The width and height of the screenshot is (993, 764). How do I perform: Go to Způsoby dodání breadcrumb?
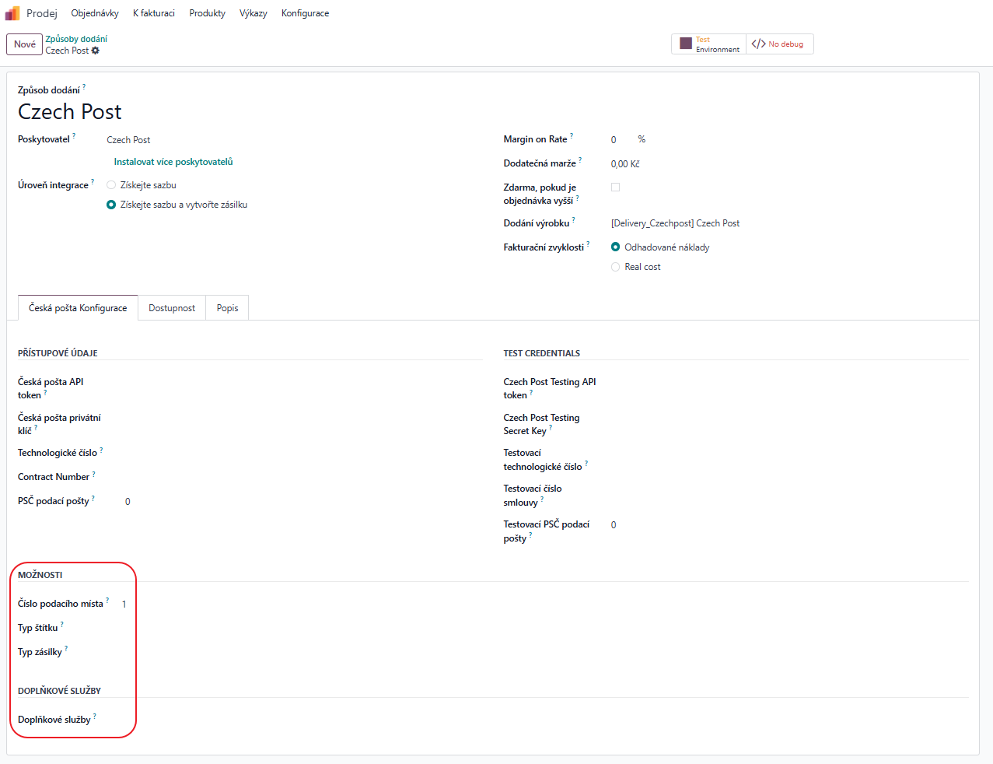tap(76, 39)
